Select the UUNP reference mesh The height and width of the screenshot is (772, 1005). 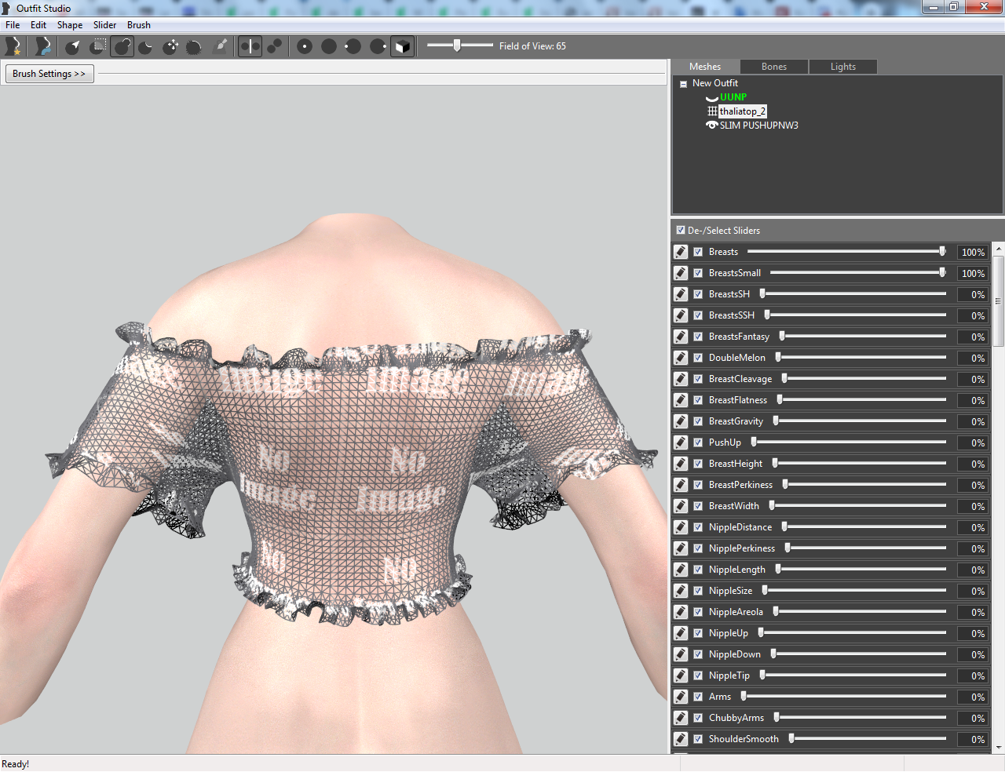click(x=733, y=97)
